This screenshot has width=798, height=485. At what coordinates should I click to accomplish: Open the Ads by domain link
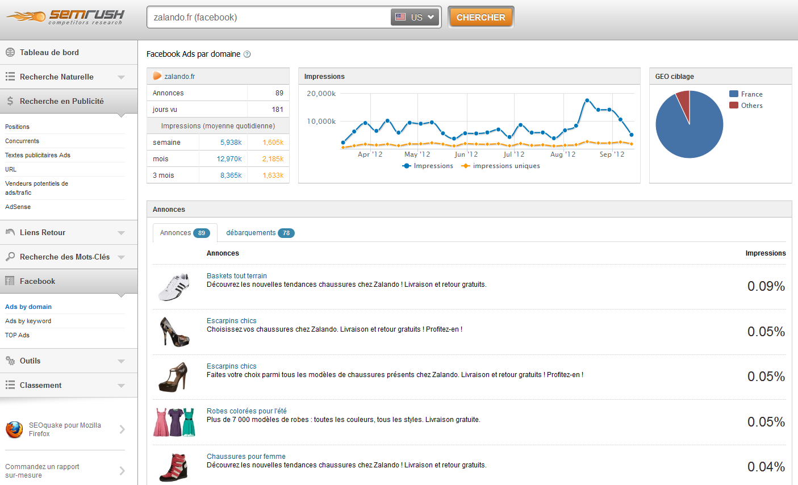pos(28,307)
